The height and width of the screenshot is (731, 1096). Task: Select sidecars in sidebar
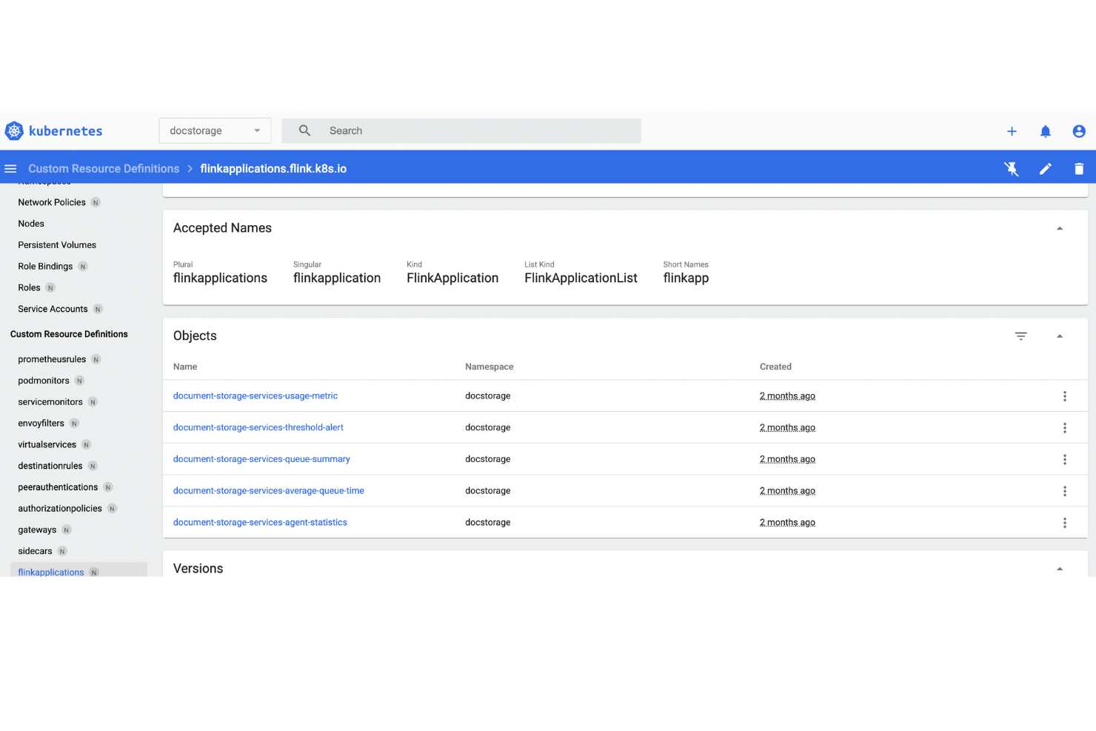click(35, 552)
